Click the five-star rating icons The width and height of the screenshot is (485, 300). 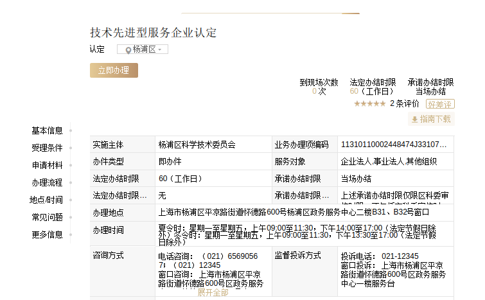tap(369, 103)
